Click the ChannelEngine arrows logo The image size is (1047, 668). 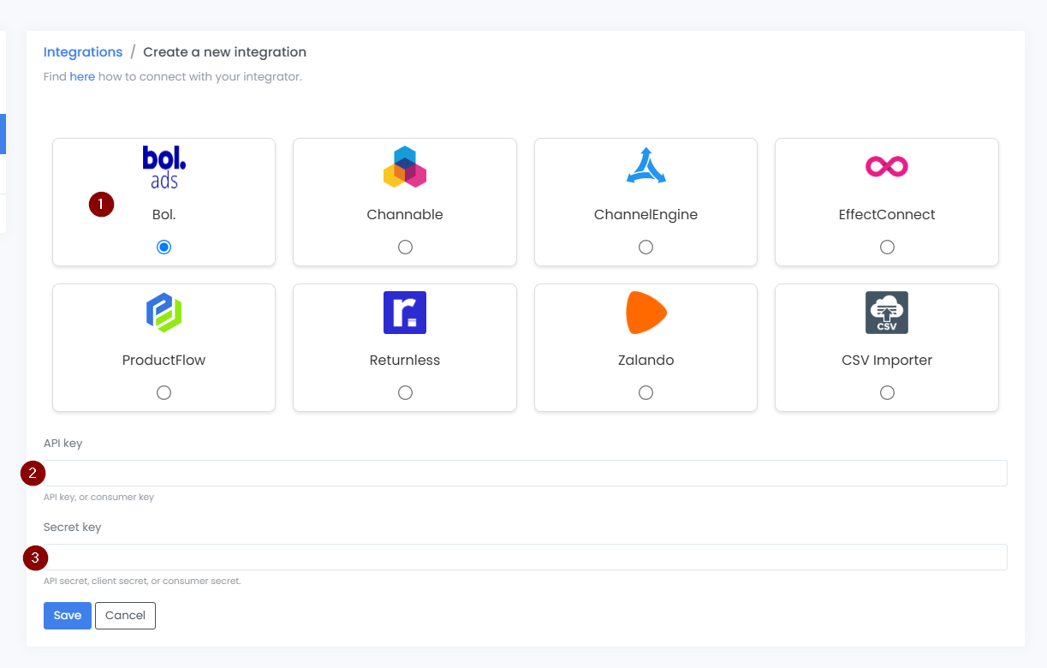point(645,166)
